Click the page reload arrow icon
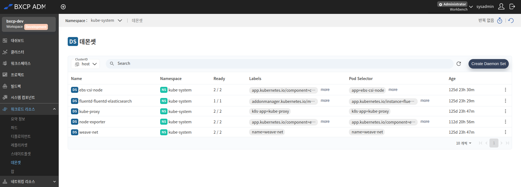Viewport: 521px width, 187px height. click(511, 20)
